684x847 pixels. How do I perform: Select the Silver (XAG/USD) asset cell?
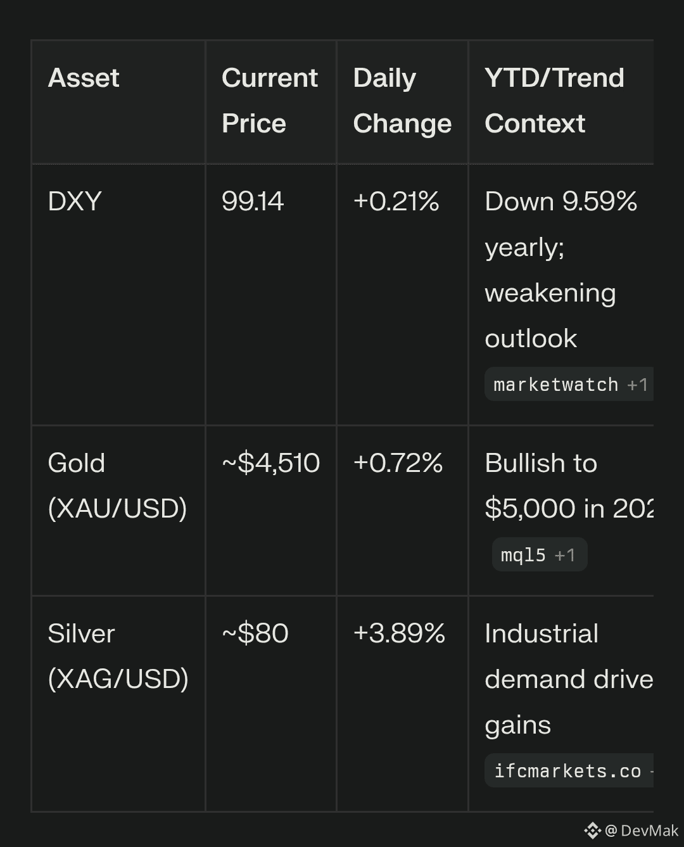[118, 656]
